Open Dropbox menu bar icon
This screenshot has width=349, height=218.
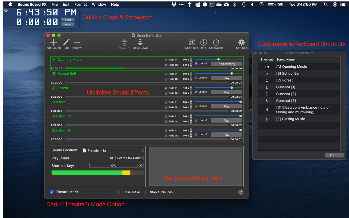(x=174, y=4)
